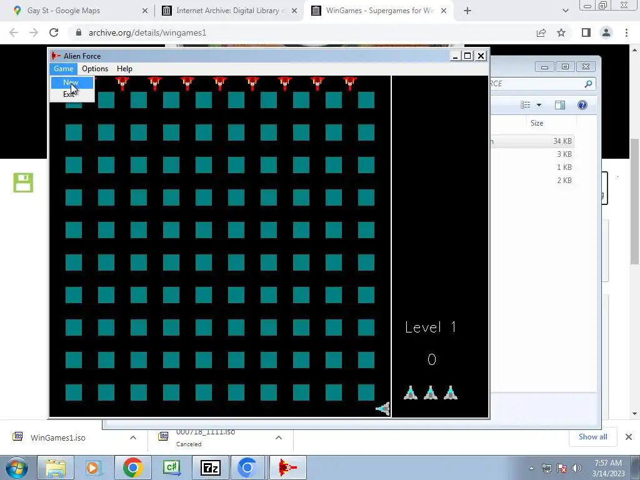Sort by the Size column header
This screenshot has width=640, height=480.
(537, 123)
